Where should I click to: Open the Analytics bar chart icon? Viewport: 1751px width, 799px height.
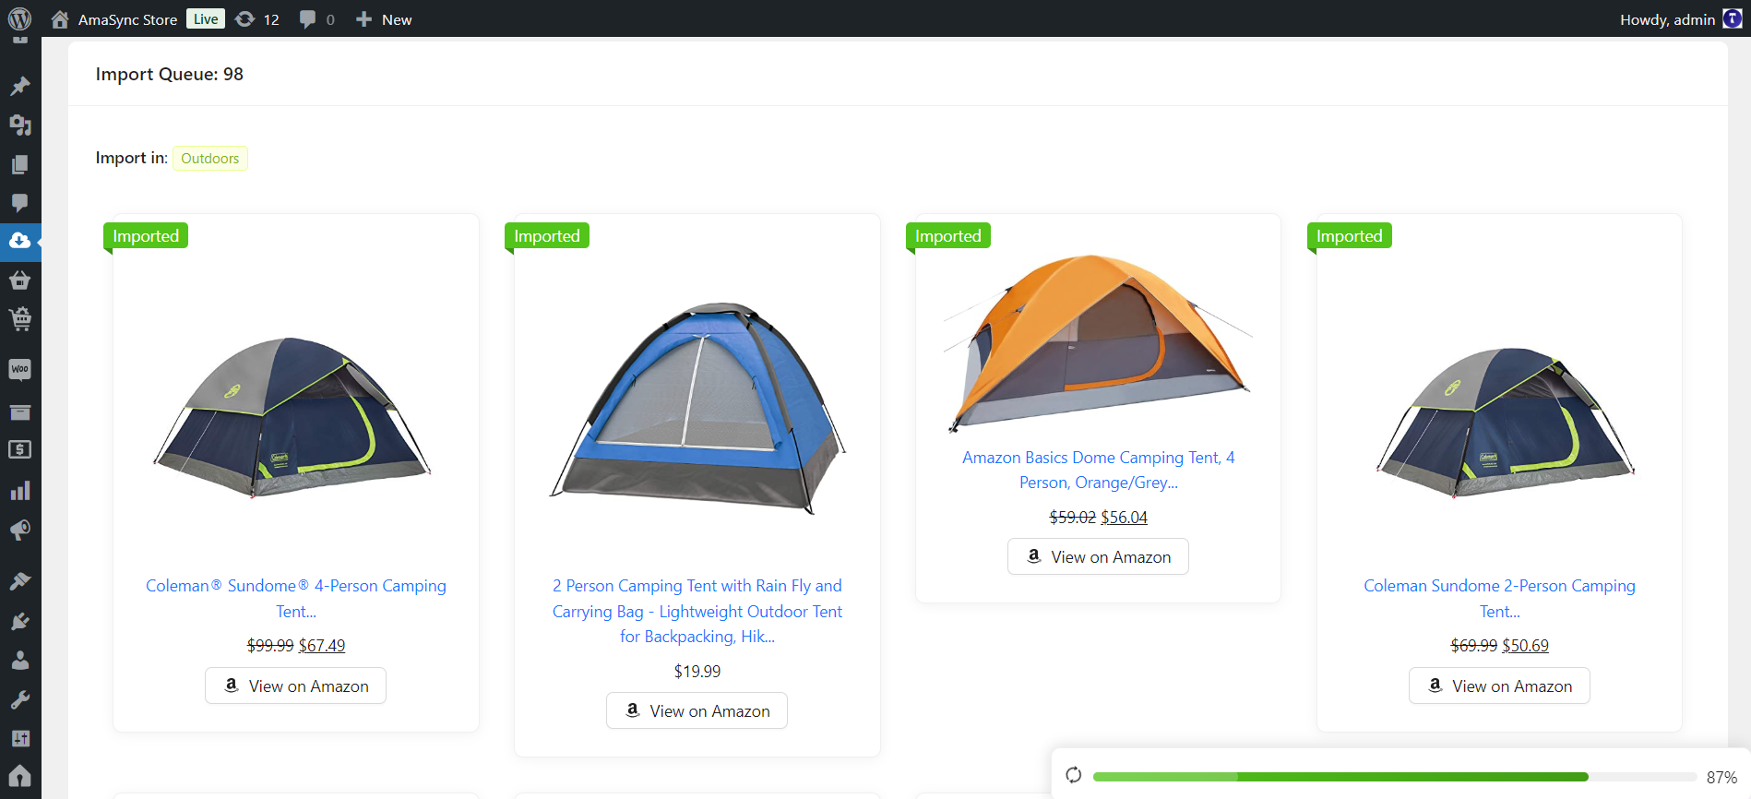point(19,490)
